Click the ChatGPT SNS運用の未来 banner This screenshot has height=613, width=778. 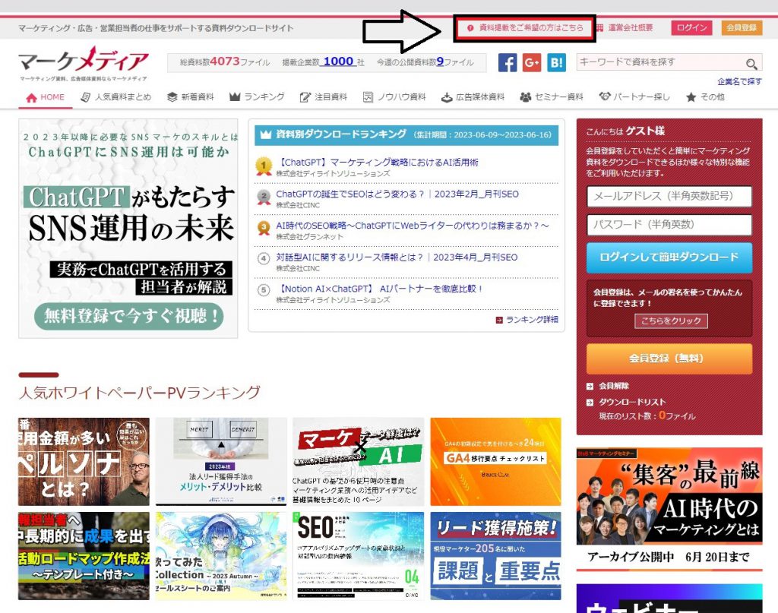128,228
